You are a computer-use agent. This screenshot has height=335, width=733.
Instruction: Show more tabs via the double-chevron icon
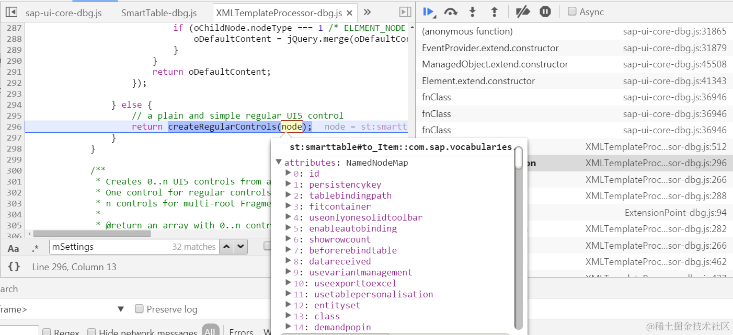(367, 12)
